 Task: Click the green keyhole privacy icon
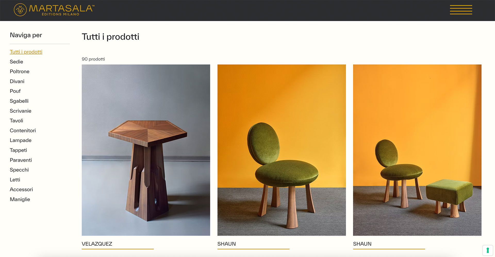488,250
